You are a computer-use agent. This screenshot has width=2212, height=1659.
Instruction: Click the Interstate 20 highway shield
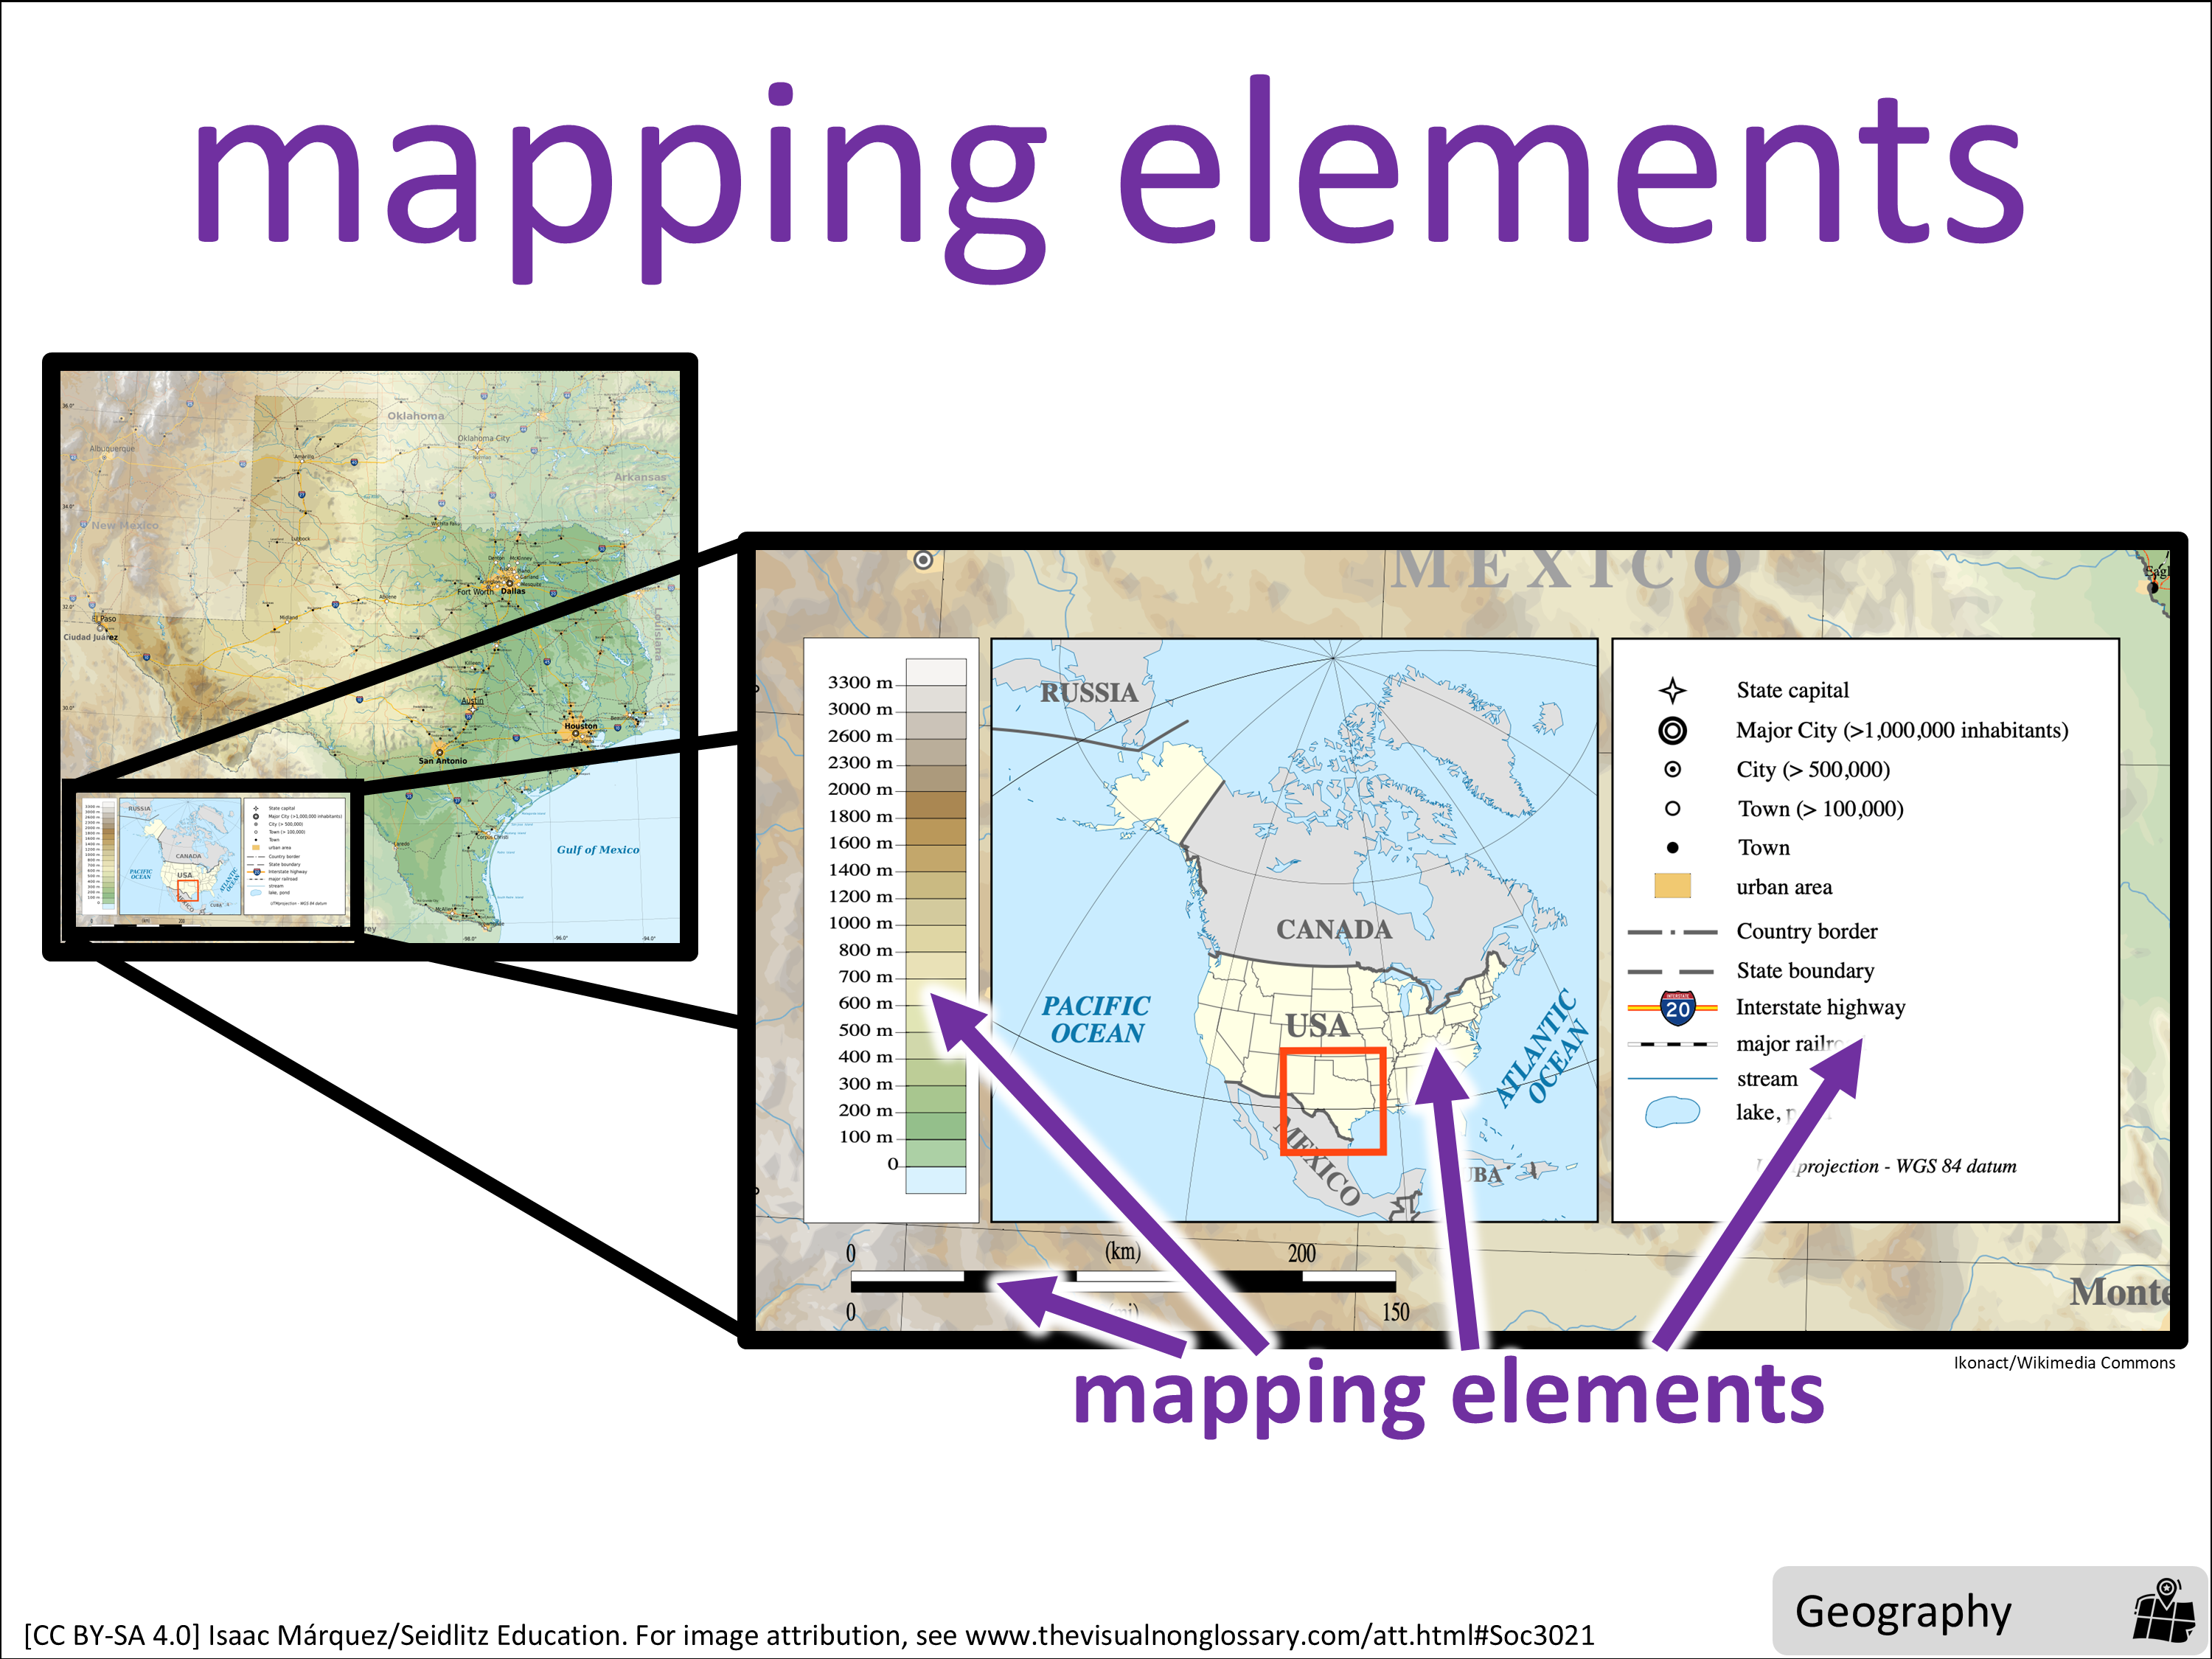click(1677, 1008)
